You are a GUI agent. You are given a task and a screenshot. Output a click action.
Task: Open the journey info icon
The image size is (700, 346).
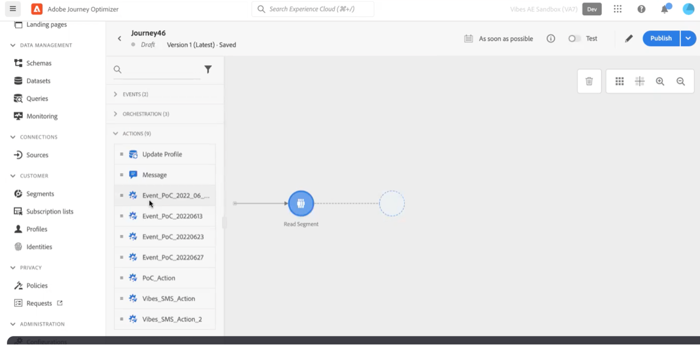(x=551, y=39)
